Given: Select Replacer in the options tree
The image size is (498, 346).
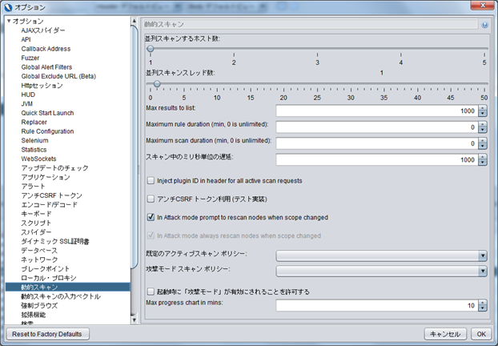Looking at the screenshot, I should click(x=34, y=123).
